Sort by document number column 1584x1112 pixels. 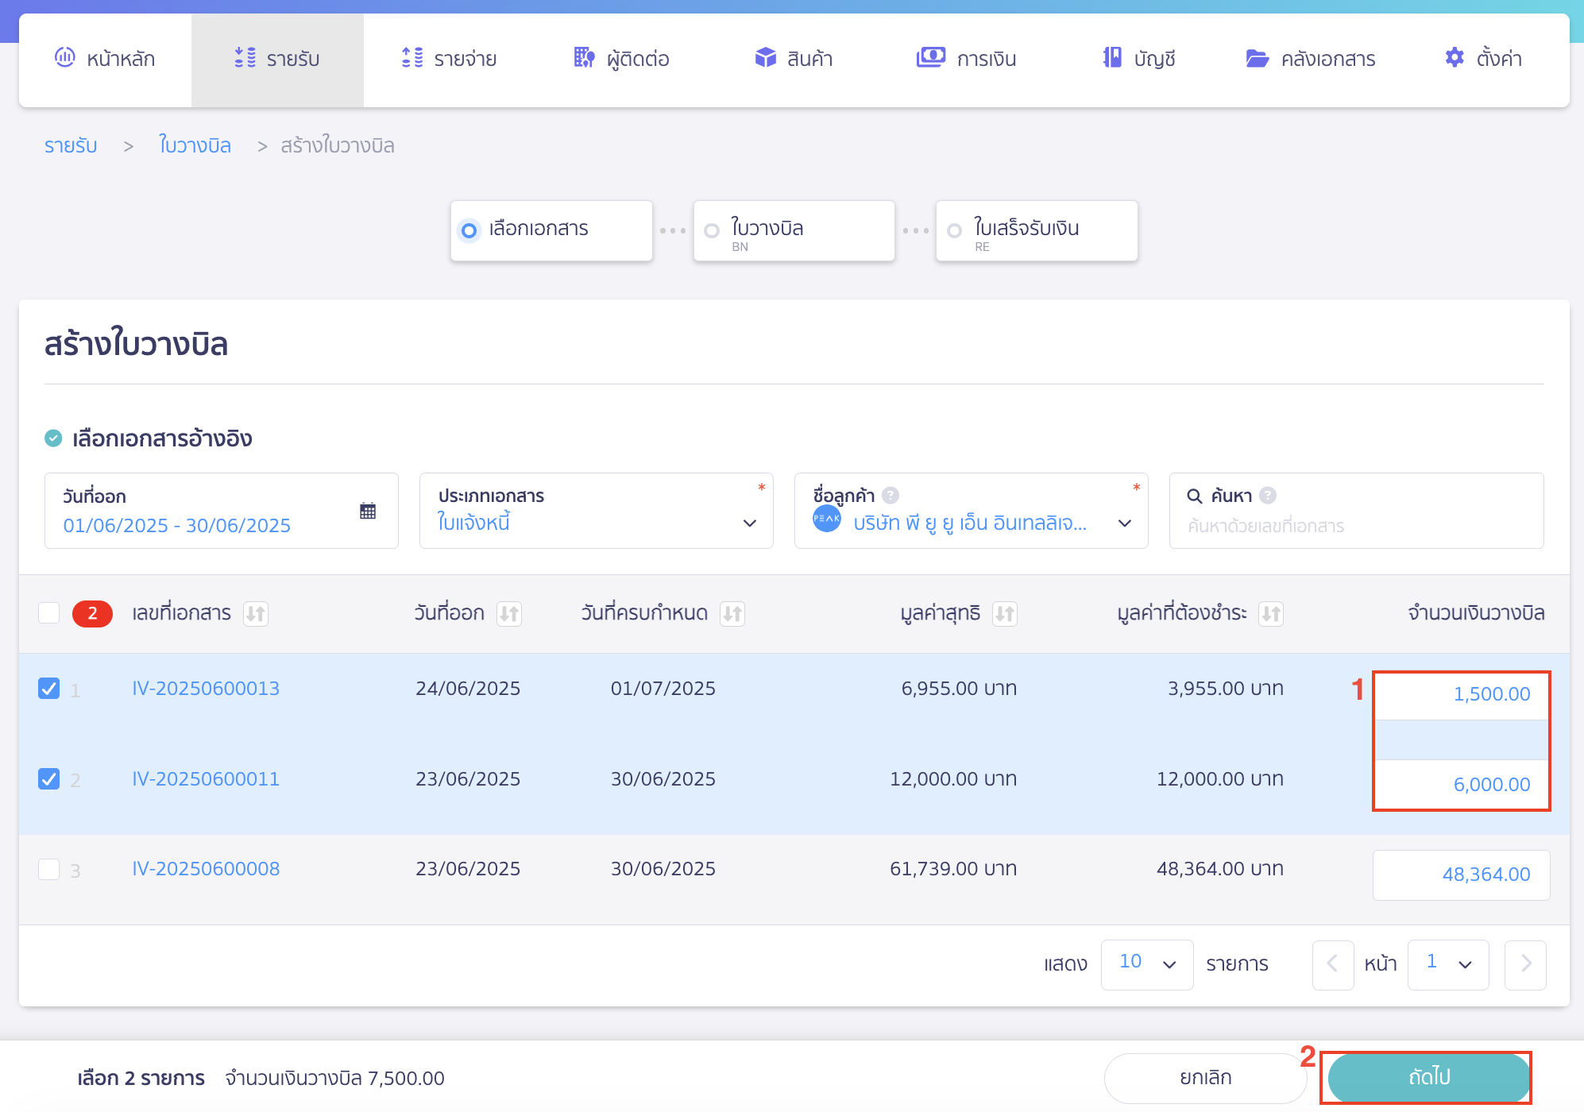tap(255, 614)
